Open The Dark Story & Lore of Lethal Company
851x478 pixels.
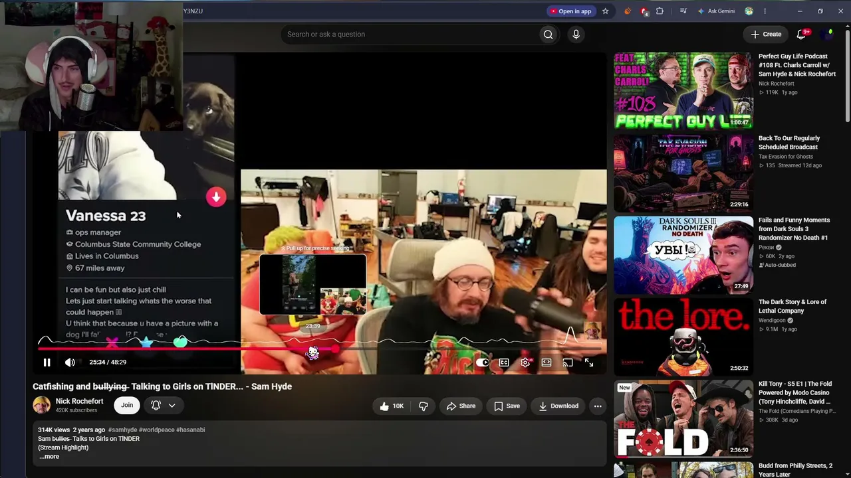pyautogui.click(x=792, y=306)
